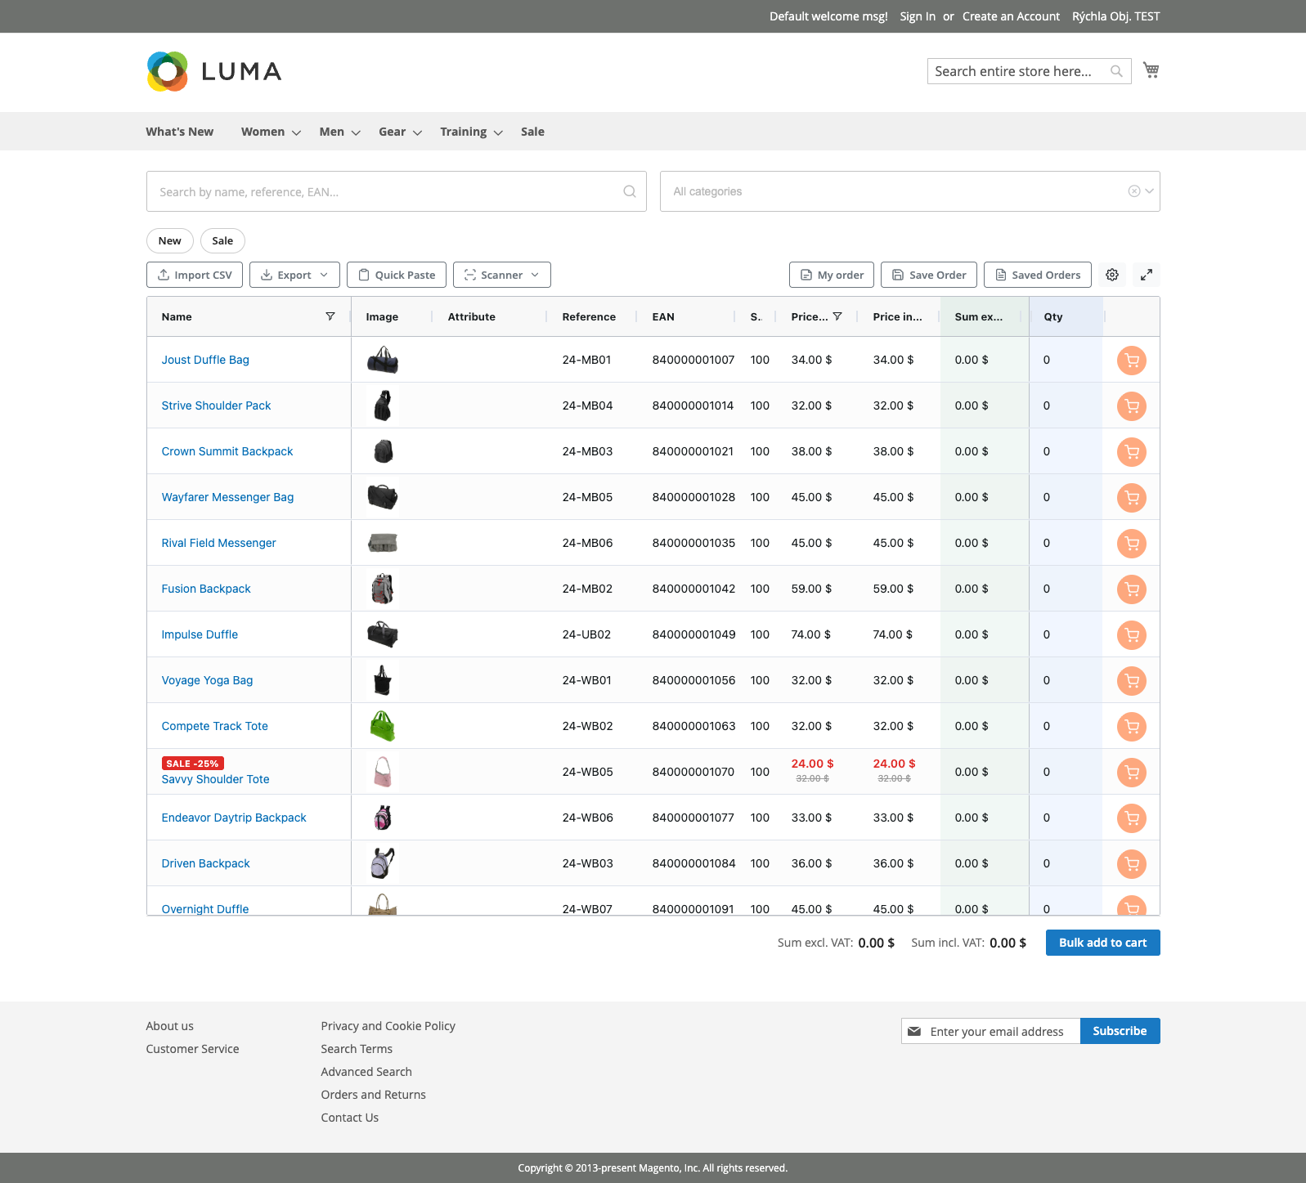Clear the All categories selection
The width and height of the screenshot is (1306, 1183).
1134,191
